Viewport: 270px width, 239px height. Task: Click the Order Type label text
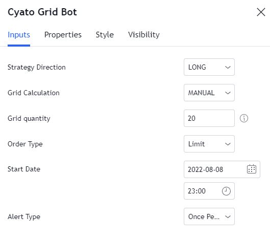[x=25, y=144]
